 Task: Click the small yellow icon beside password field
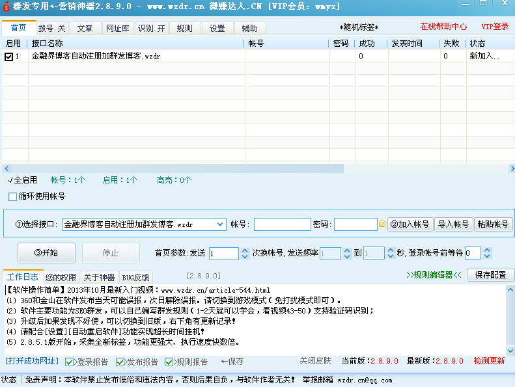(382, 224)
